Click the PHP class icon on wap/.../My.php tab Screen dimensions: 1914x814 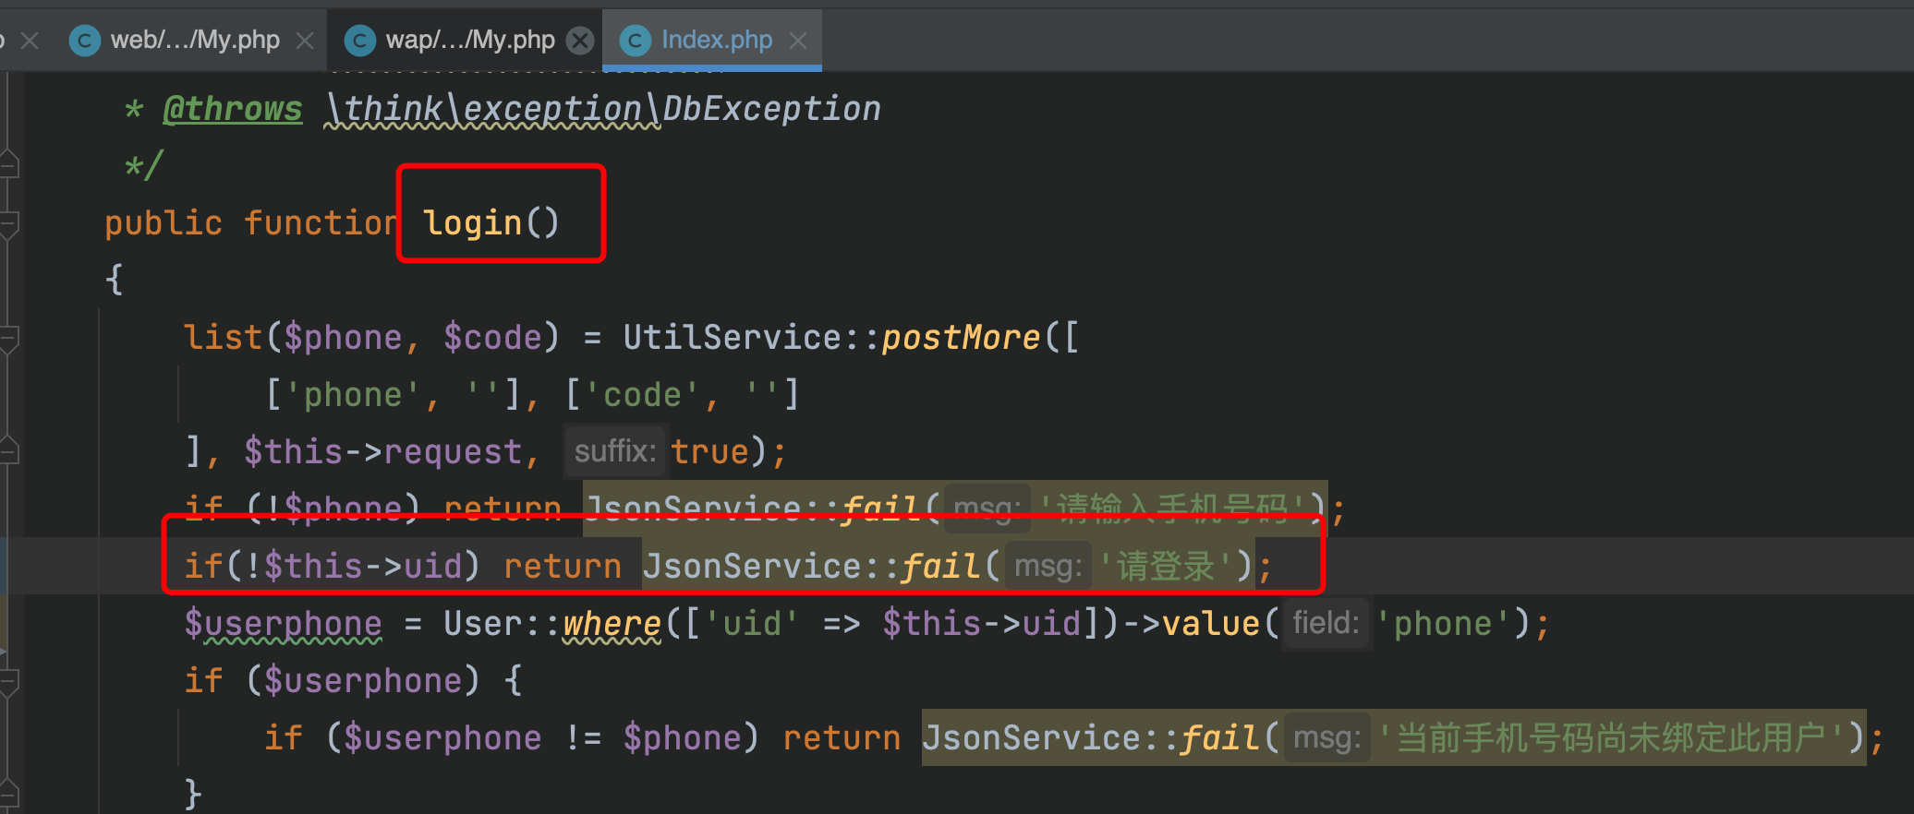click(x=360, y=41)
